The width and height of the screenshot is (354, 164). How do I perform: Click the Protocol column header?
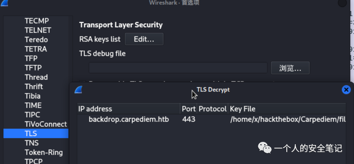point(213,109)
